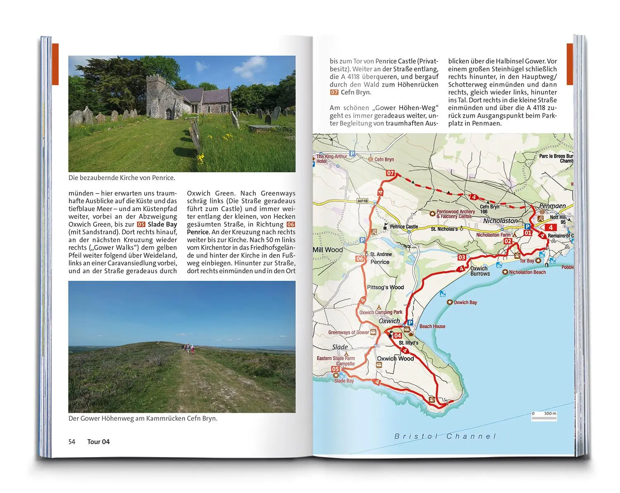Click waypoint marker 03 on the map
The width and height of the screenshot is (620, 493).
pos(462,257)
